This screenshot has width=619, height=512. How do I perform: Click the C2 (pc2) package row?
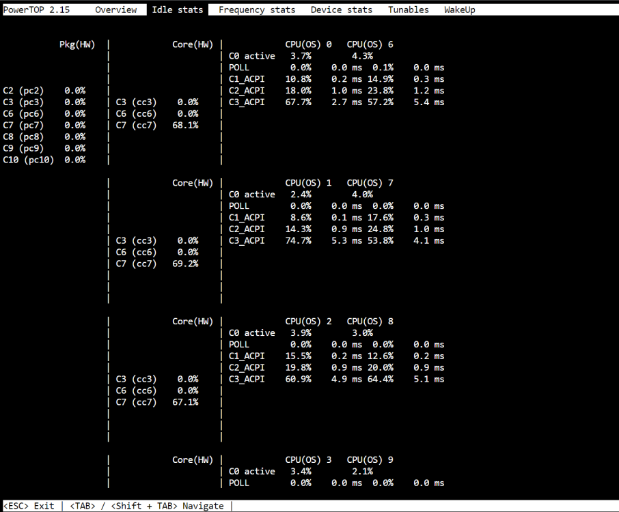pyautogui.click(x=44, y=91)
